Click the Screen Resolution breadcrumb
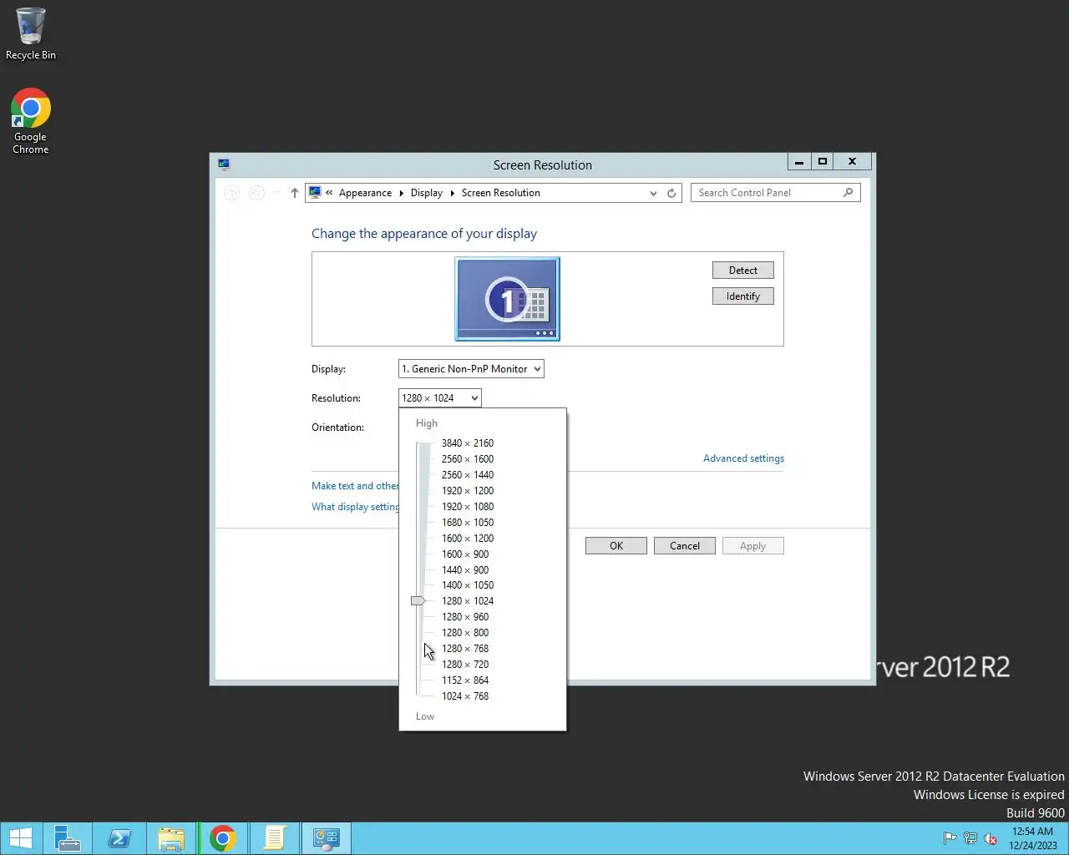Viewport: 1069px width, 855px height. pos(501,193)
